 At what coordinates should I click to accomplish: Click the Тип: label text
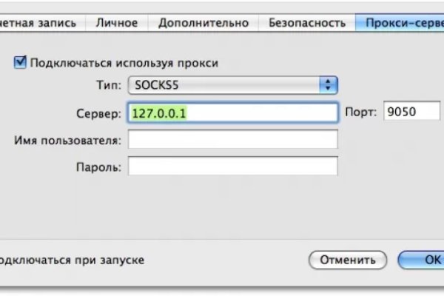[x=109, y=85]
